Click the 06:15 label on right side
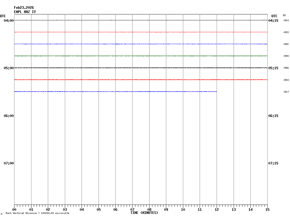The height and width of the screenshot is (217, 290). coord(273,116)
